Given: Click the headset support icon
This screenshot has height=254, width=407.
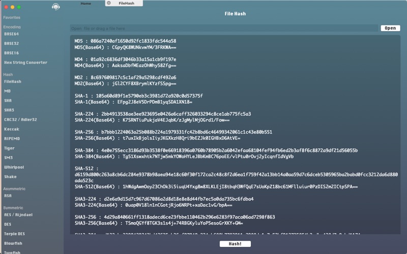Looking at the screenshot, I should click(56, 7).
